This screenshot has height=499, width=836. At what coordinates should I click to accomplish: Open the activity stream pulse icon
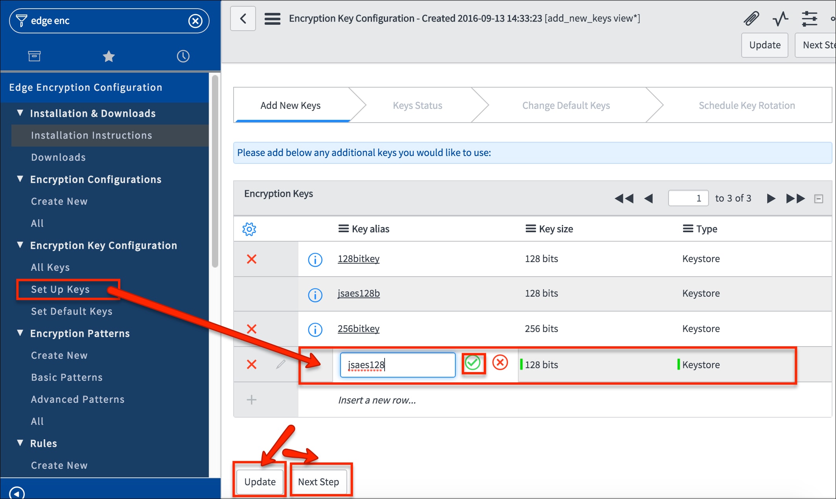pyautogui.click(x=780, y=18)
